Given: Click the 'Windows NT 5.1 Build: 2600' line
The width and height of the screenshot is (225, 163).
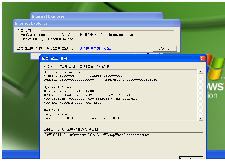Looking at the screenshot, I should (x=69, y=91).
